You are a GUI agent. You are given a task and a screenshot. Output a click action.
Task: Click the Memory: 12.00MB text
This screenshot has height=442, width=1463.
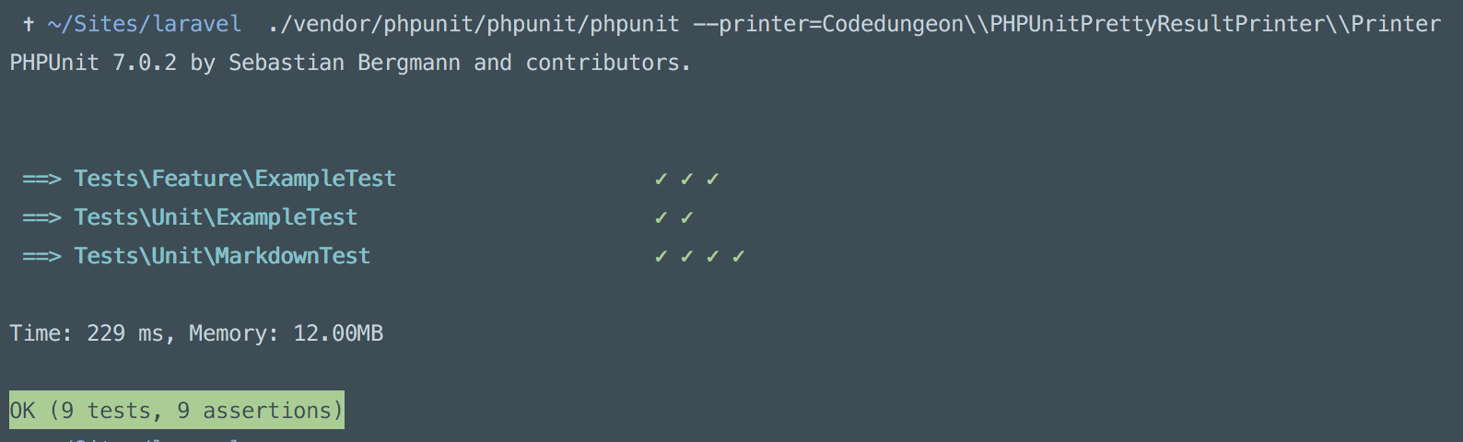click(287, 333)
